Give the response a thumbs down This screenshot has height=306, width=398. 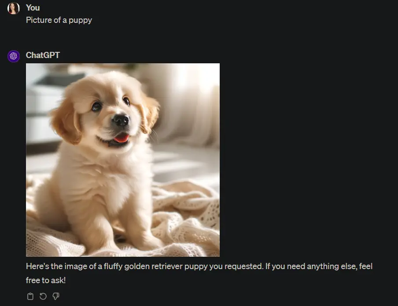click(56, 296)
